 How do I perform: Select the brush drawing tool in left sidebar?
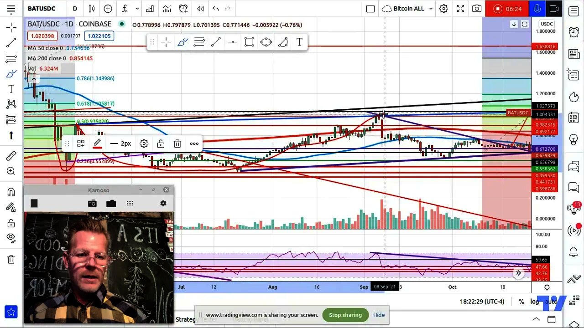pos(11,73)
